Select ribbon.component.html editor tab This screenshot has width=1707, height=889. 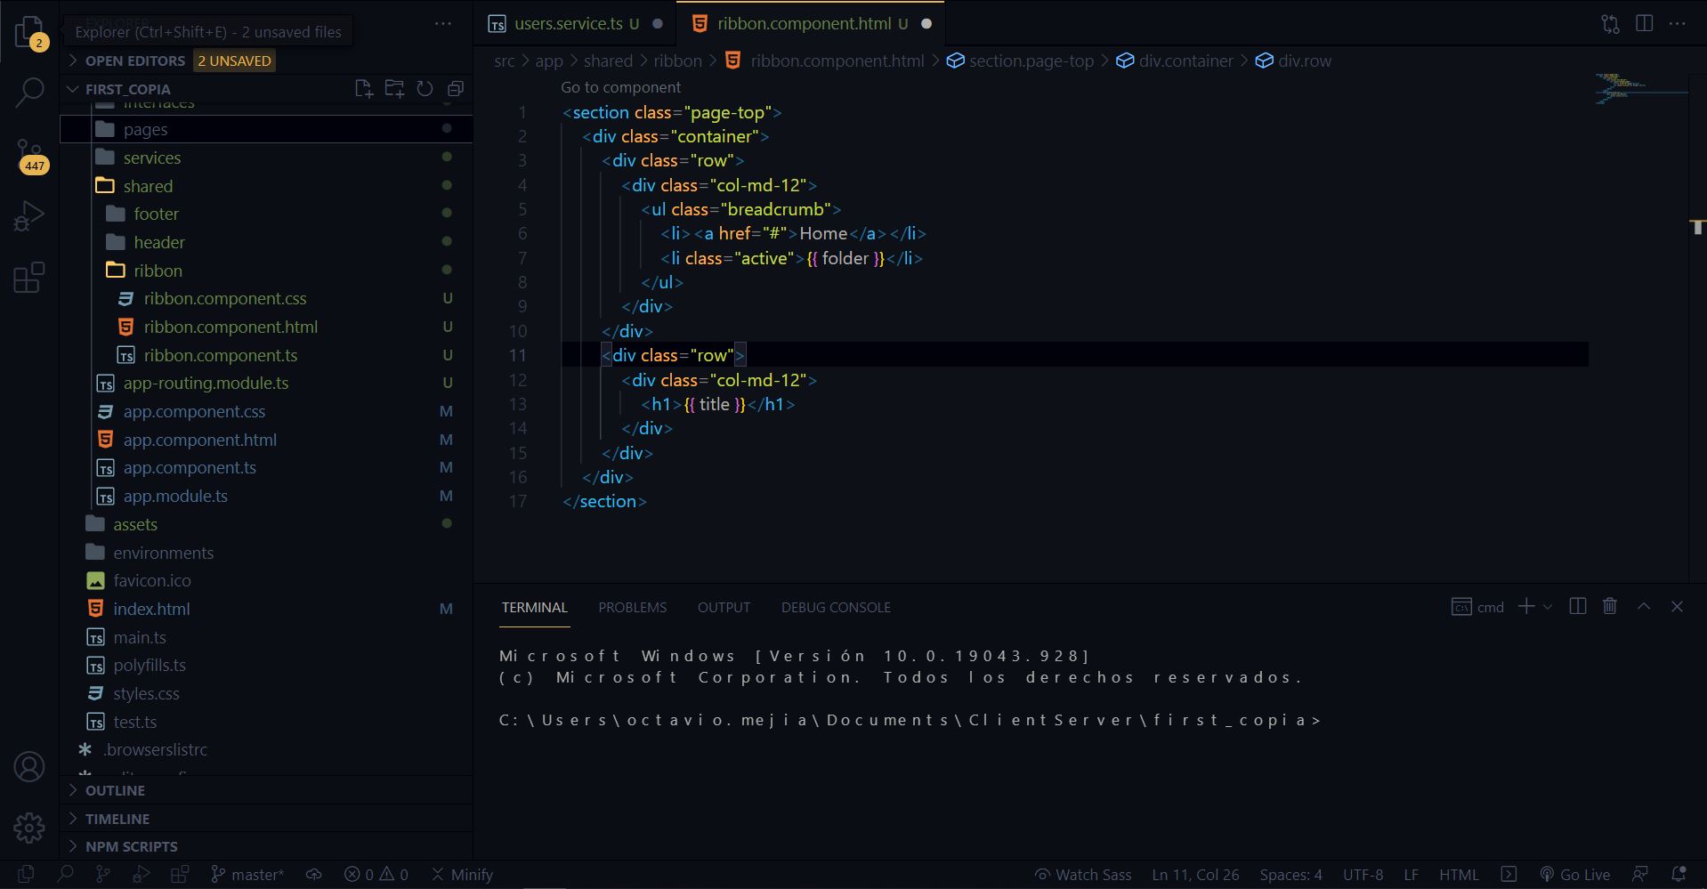pyautogui.click(x=810, y=24)
